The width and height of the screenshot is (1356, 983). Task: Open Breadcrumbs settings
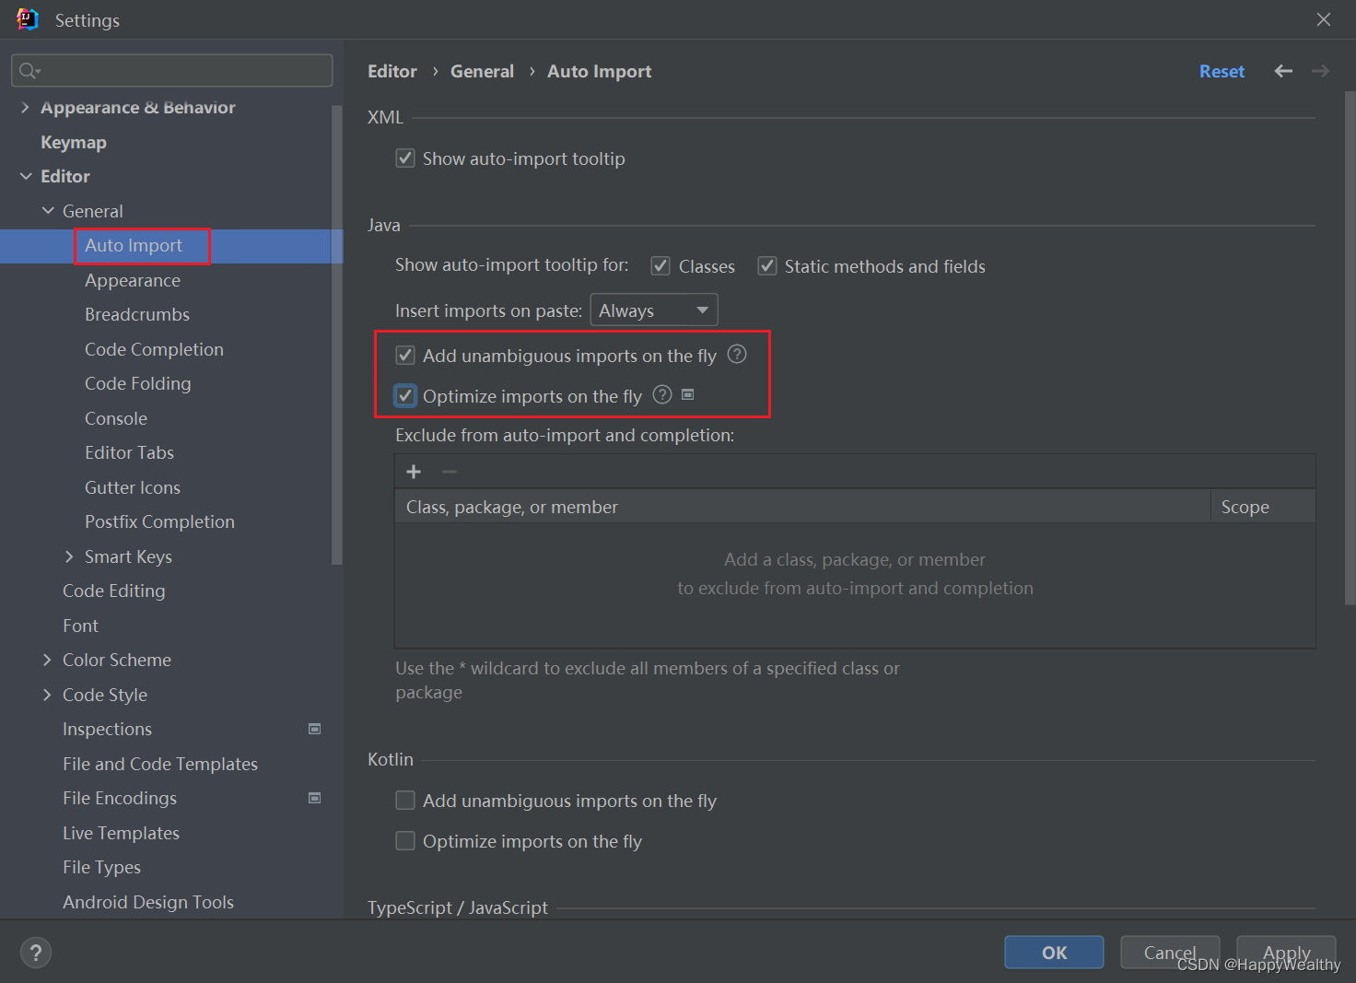(137, 315)
